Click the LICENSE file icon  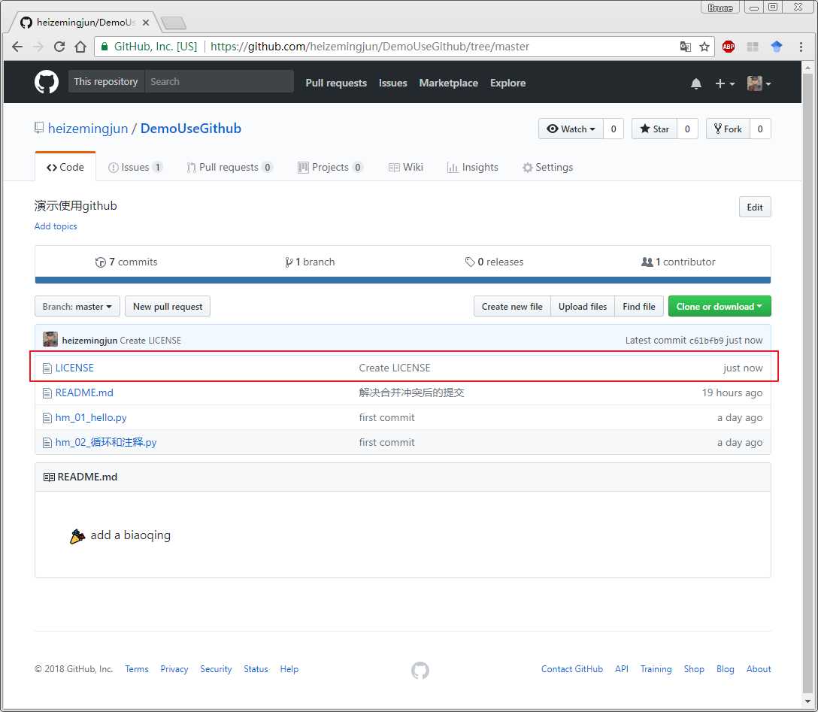click(47, 368)
